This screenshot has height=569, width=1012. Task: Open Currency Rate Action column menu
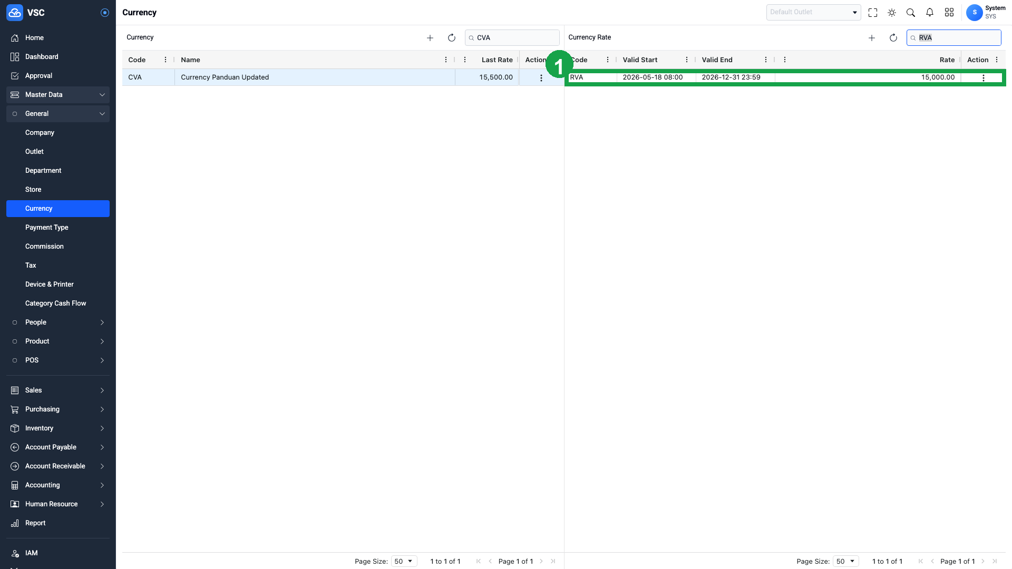pos(997,60)
